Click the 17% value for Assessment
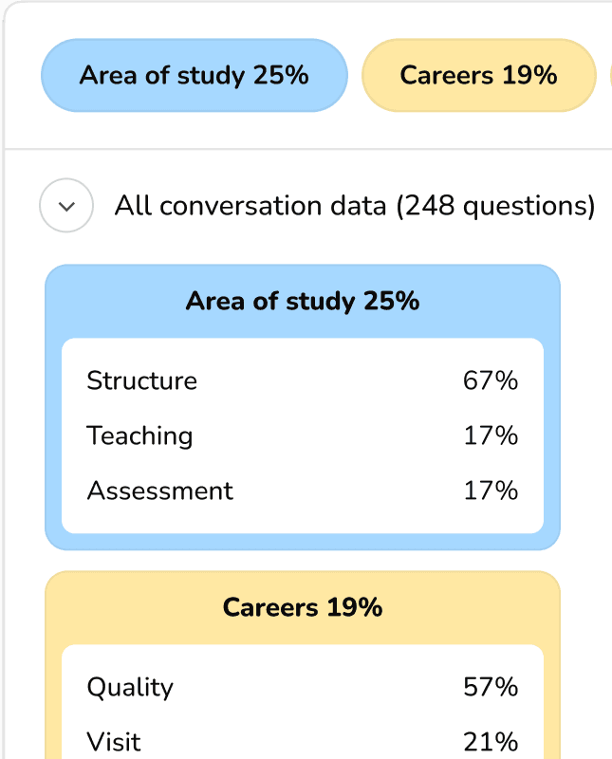The height and width of the screenshot is (759, 612). [491, 491]
